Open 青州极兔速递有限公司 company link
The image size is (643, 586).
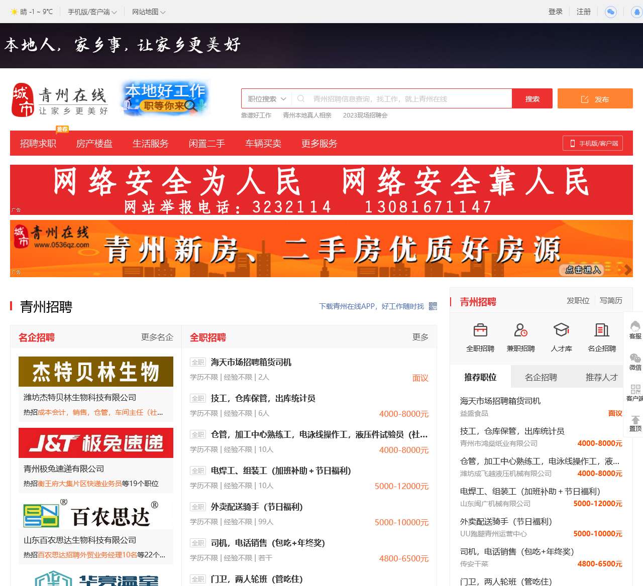[64, 468]
